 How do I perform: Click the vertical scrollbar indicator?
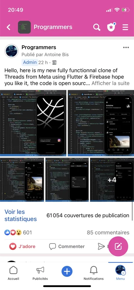(133, 211)
